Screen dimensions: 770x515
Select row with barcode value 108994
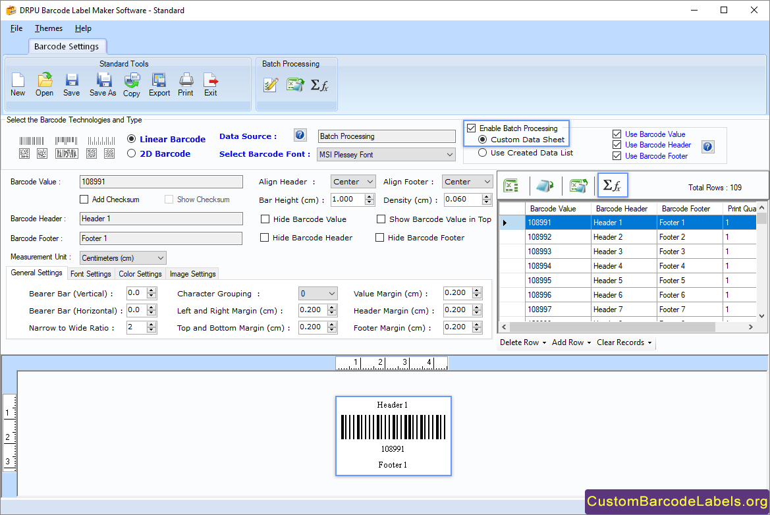point(627,266)
